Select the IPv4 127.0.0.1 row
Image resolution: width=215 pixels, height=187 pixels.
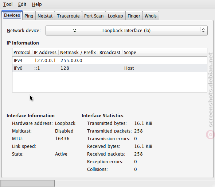point(110,61)
